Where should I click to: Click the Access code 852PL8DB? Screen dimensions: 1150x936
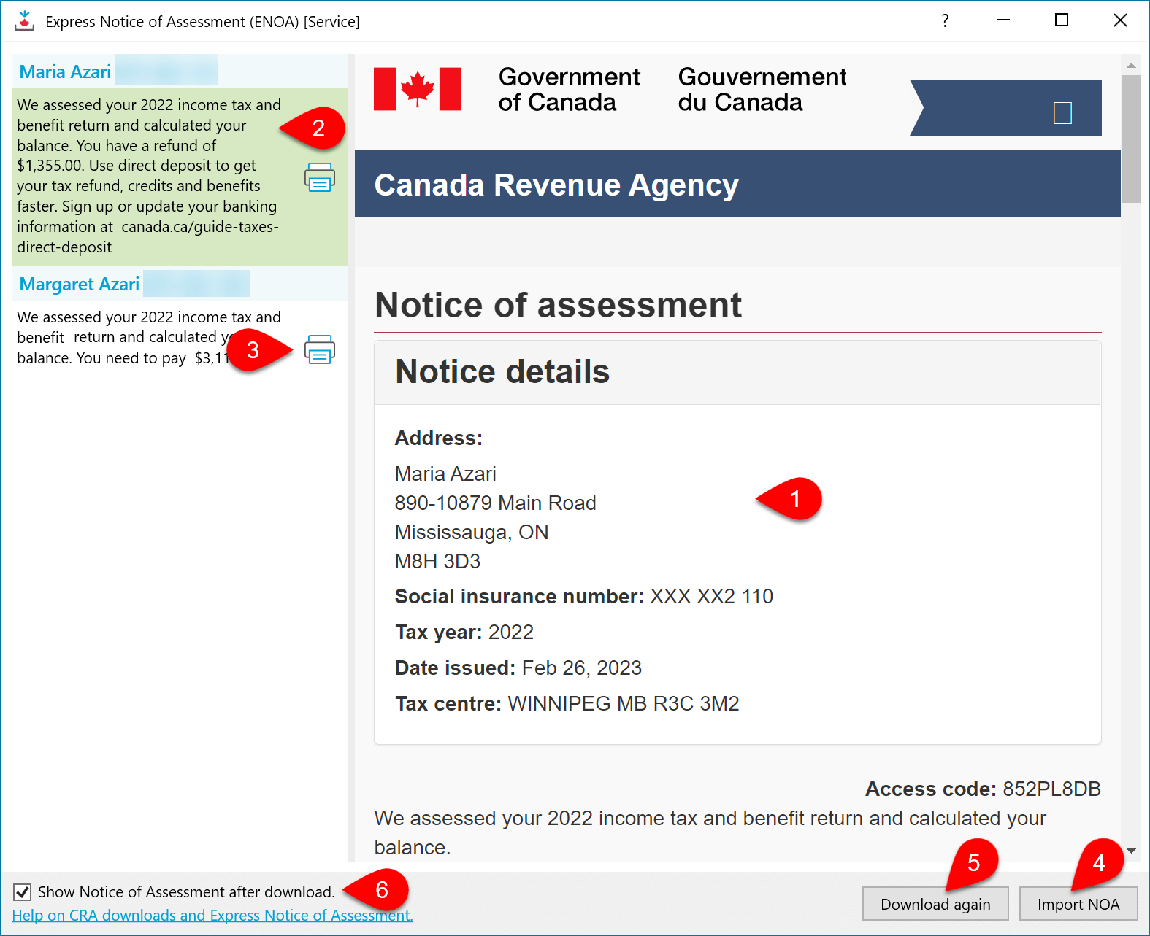tap(983, 789)
